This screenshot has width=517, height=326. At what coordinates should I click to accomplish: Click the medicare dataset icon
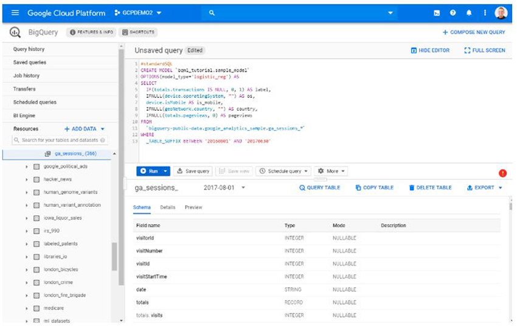36,308
